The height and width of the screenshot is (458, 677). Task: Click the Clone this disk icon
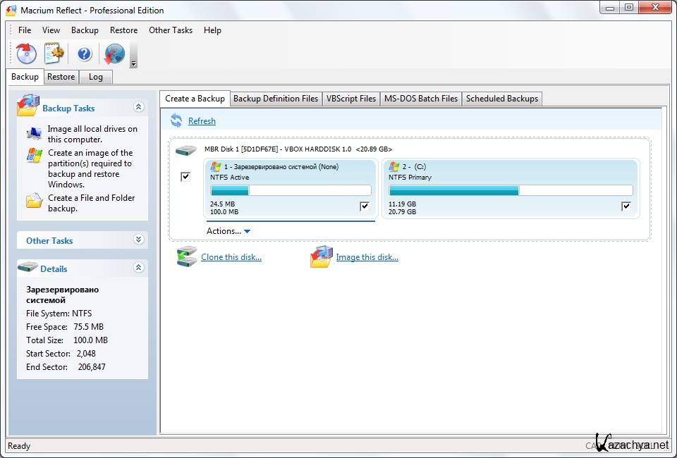(x=187, y=257)
